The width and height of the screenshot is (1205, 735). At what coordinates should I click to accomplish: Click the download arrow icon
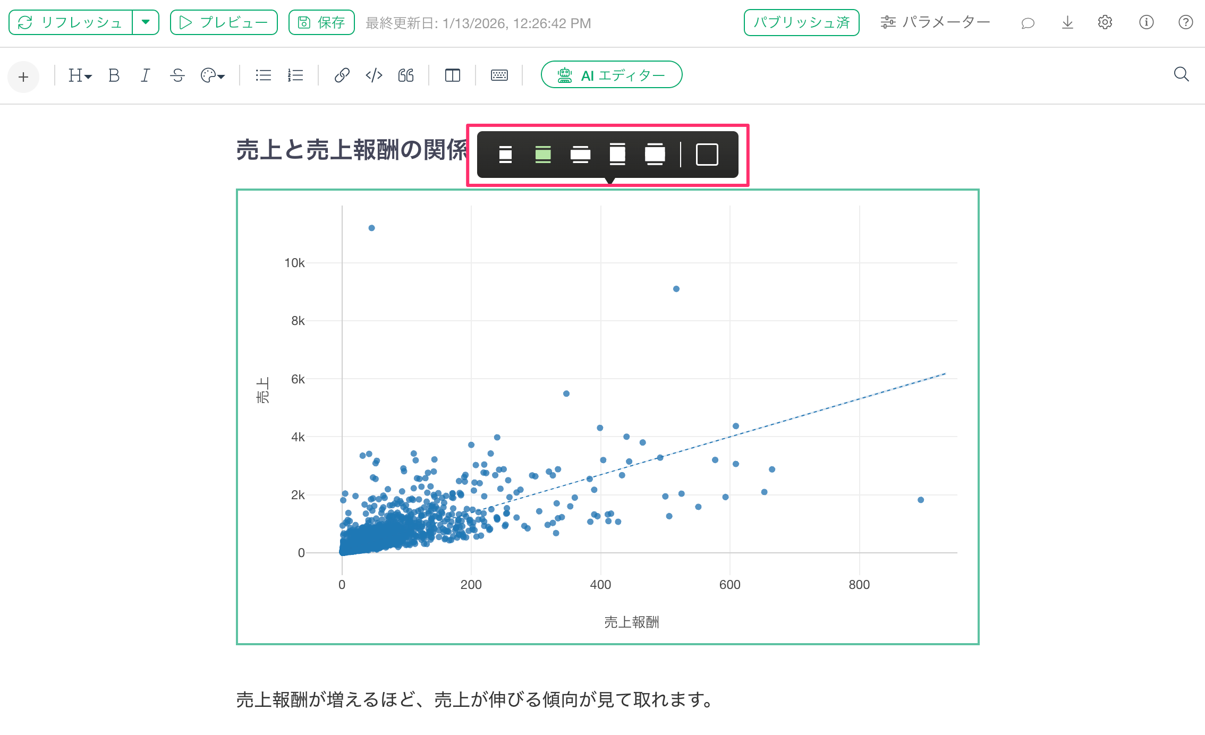coord(1067,23)
